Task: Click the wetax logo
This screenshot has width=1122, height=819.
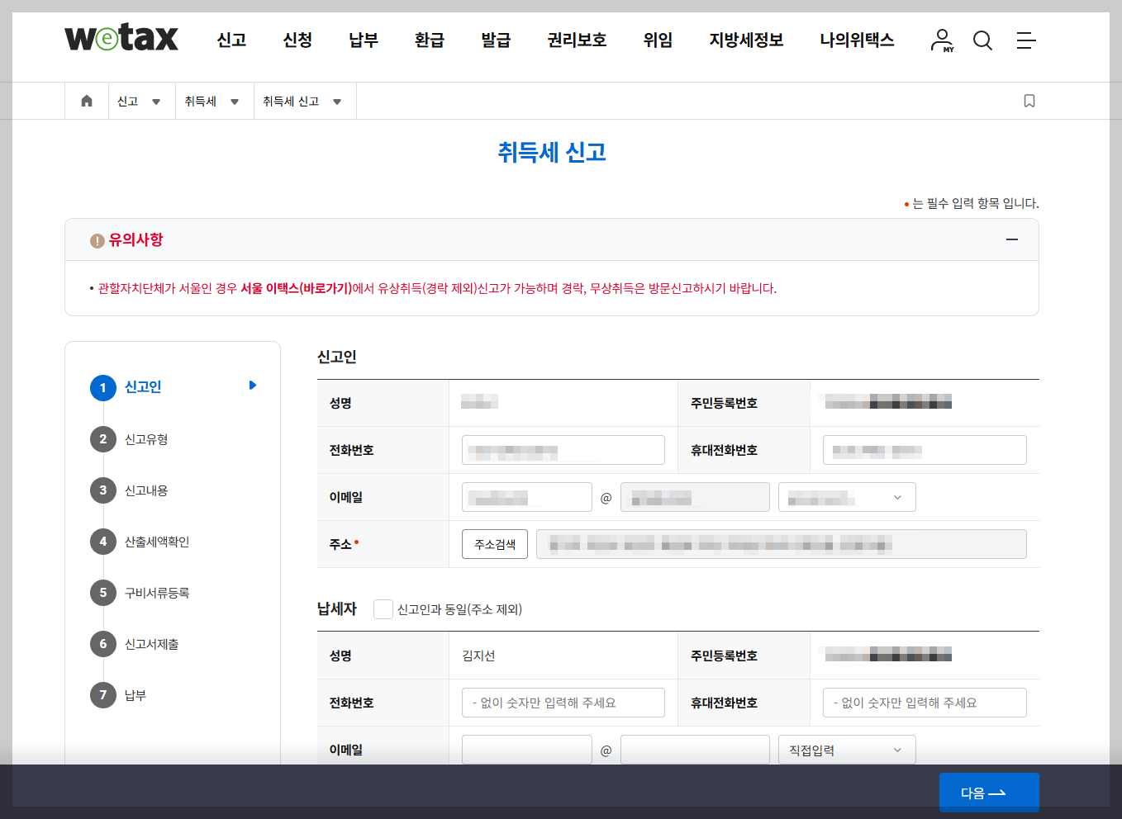Action: coord(121,38)
